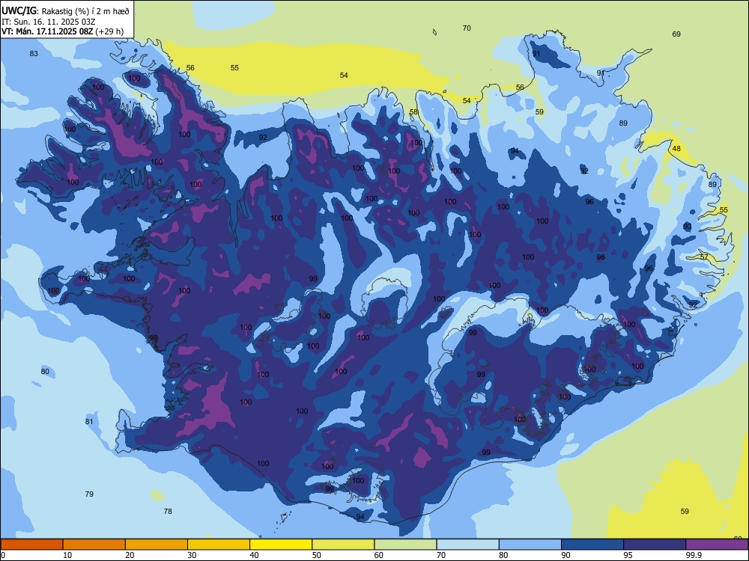Click the legend tick label 99.9
This screenshot has height=561, width=749.
693,555
